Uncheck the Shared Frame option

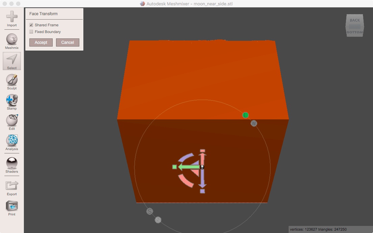pos(31,25)
